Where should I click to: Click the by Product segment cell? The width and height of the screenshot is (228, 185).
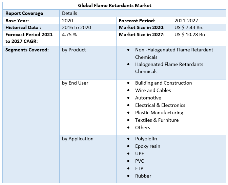point(74,50)
